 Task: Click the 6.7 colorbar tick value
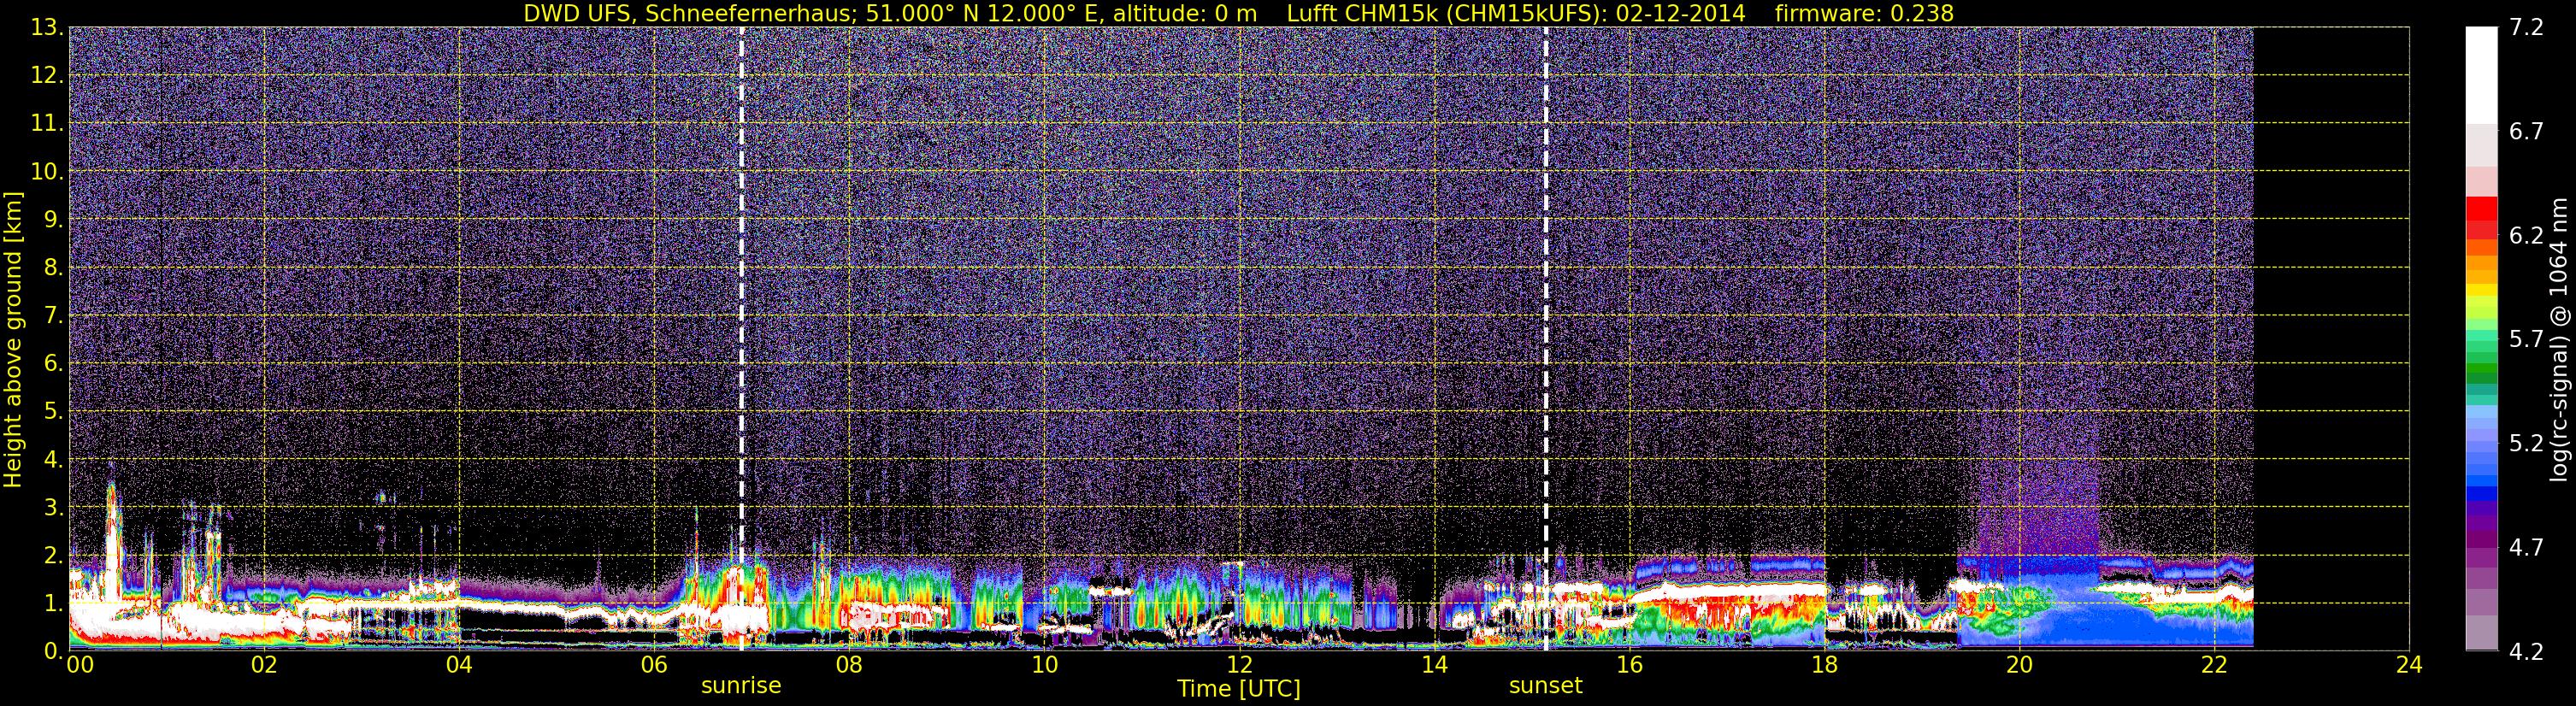click(2526, 131)
